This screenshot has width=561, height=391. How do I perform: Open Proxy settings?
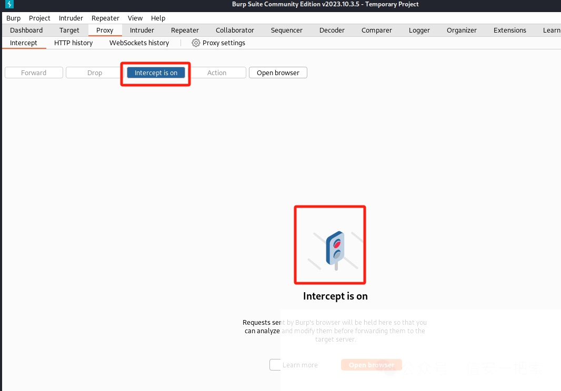[x=218, y=43]
